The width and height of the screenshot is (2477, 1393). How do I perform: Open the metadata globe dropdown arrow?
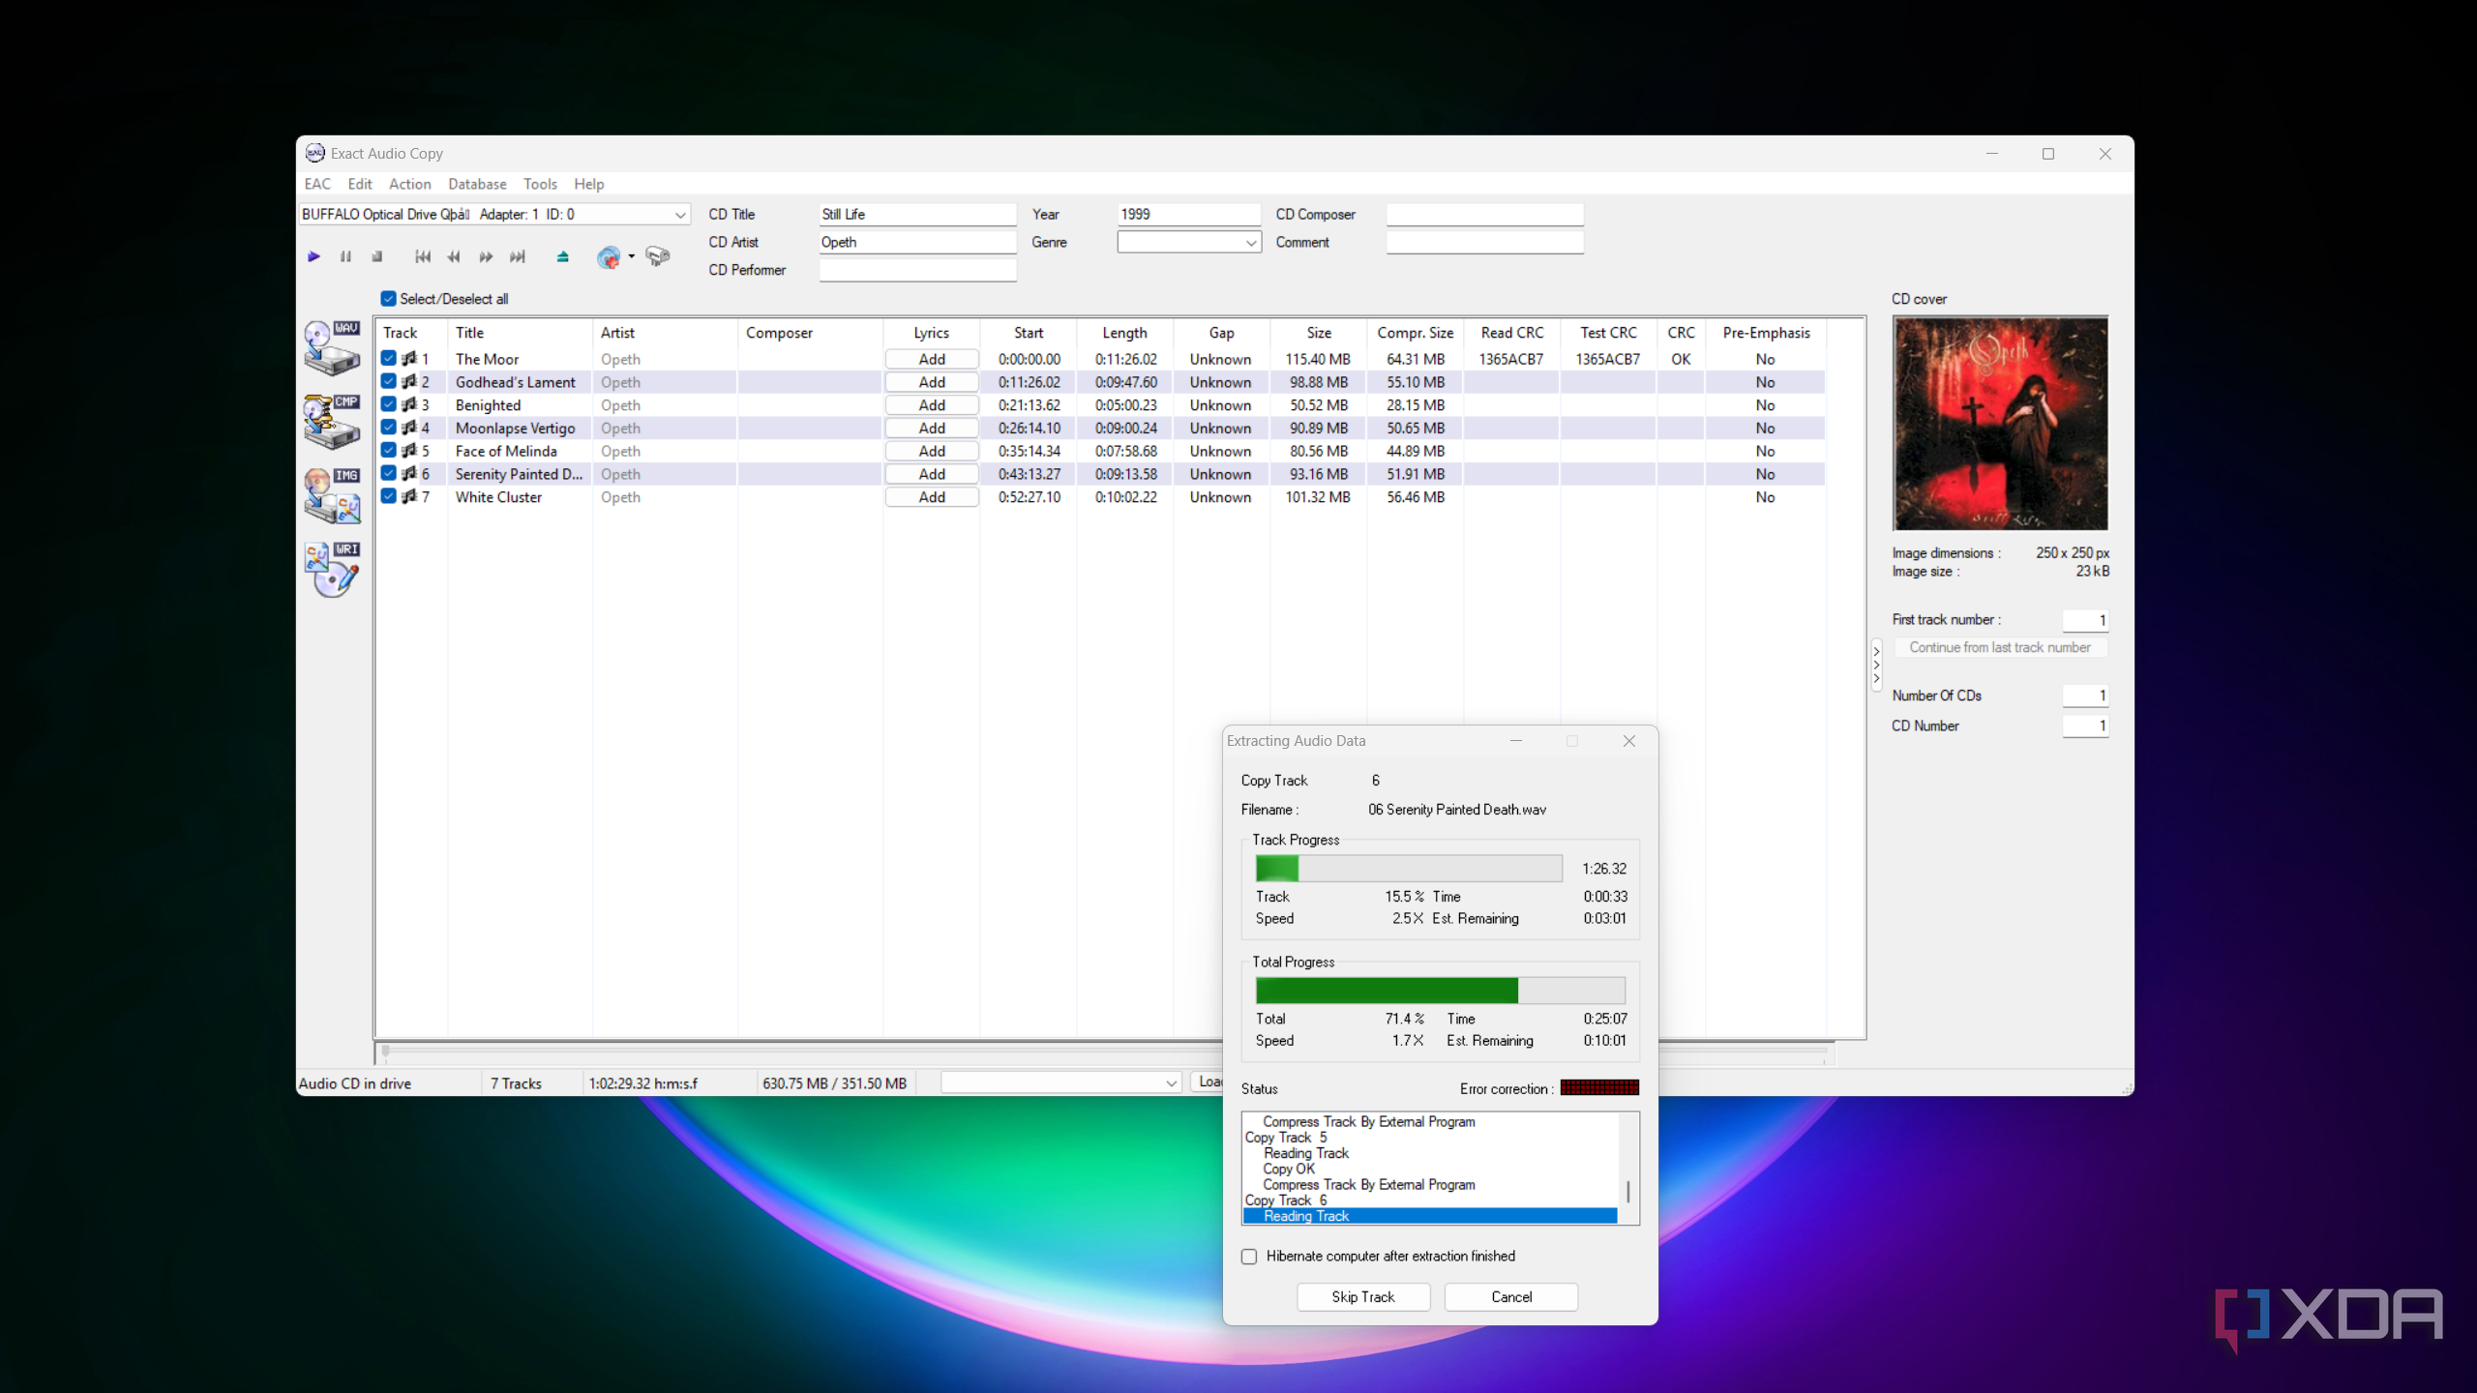coord(631,257)
